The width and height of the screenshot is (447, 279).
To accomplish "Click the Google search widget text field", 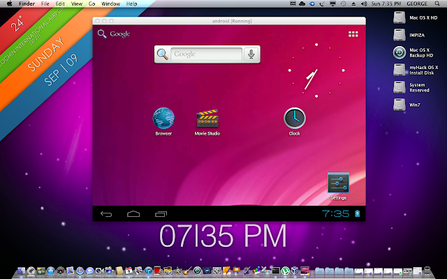I will click(206, 54).
